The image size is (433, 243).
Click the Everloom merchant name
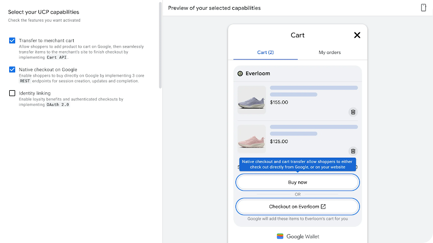click(258, 73)
